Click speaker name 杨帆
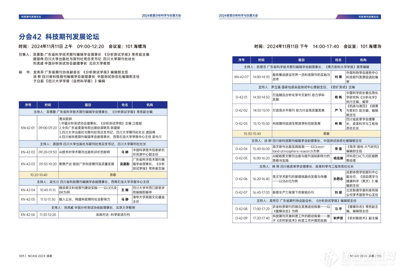The width and height of the screenshot is (400, 271). tap(338, 97)
